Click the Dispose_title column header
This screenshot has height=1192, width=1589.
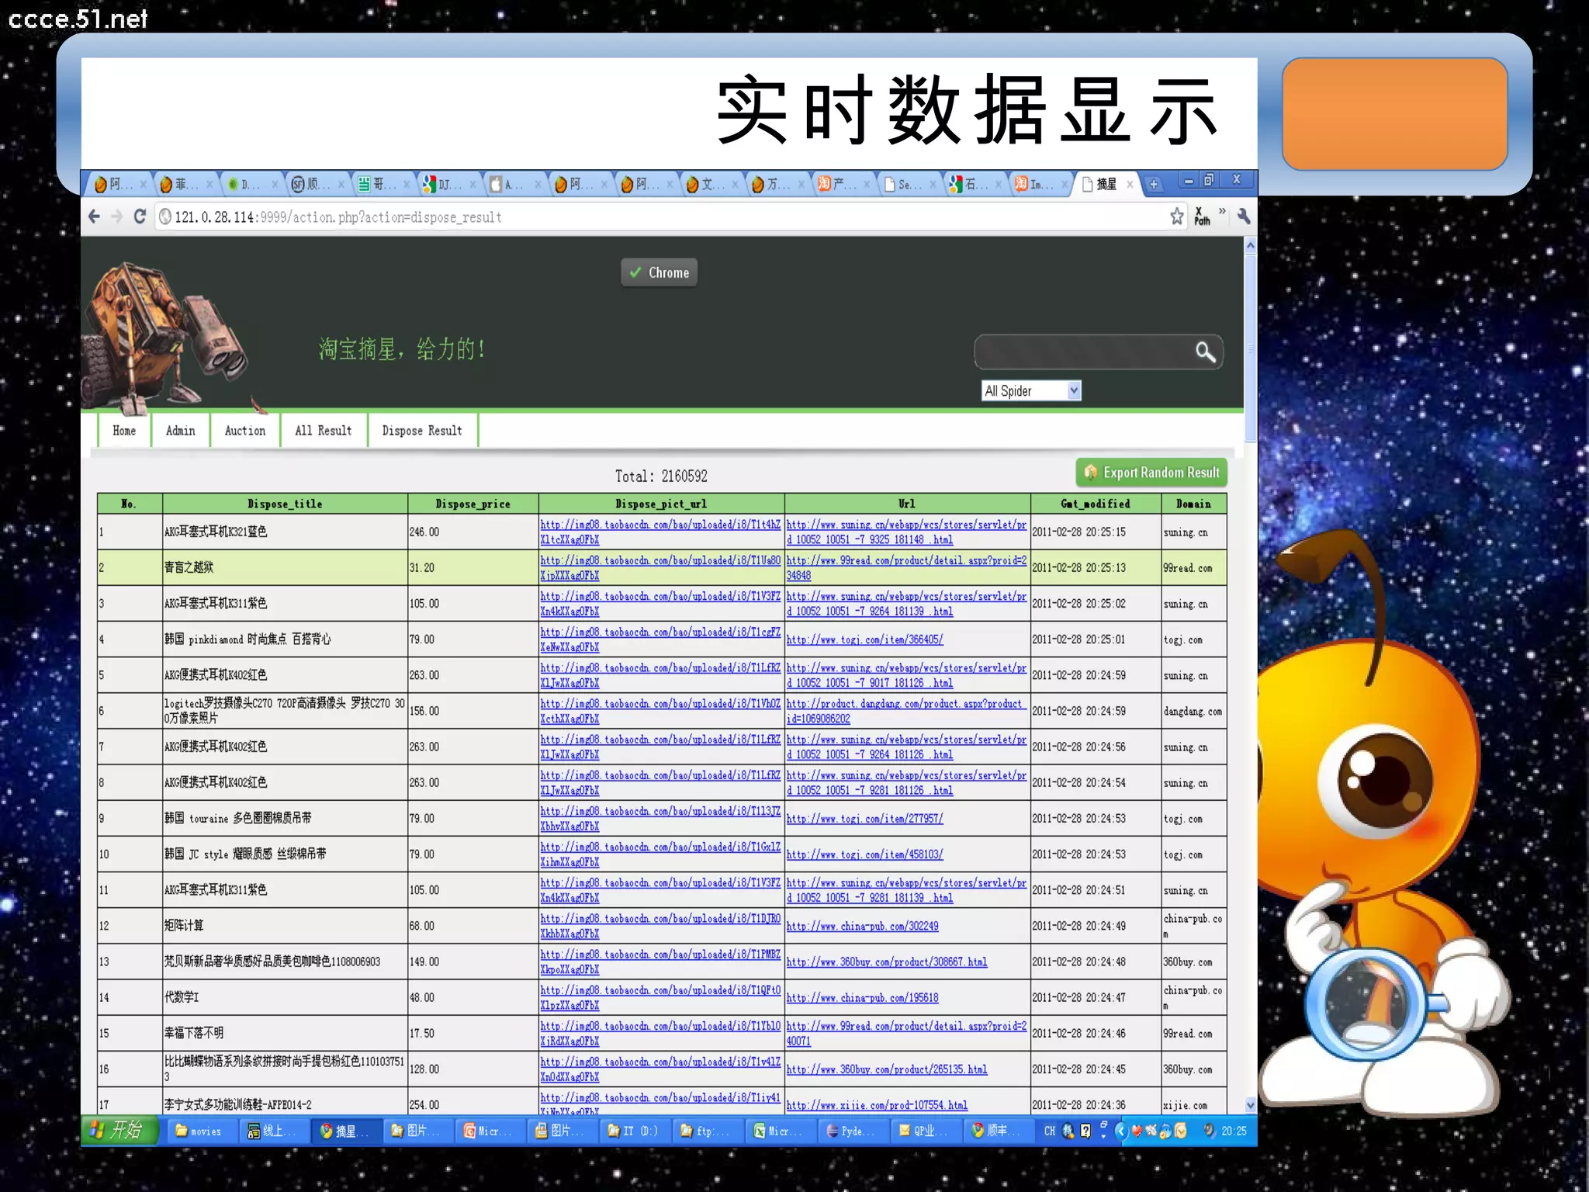point(285,504)
